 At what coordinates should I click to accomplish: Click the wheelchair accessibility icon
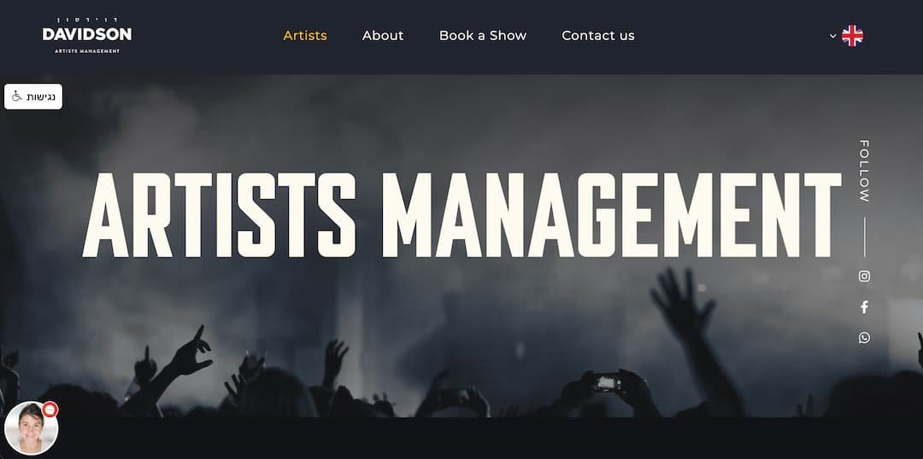pos(16,97)
